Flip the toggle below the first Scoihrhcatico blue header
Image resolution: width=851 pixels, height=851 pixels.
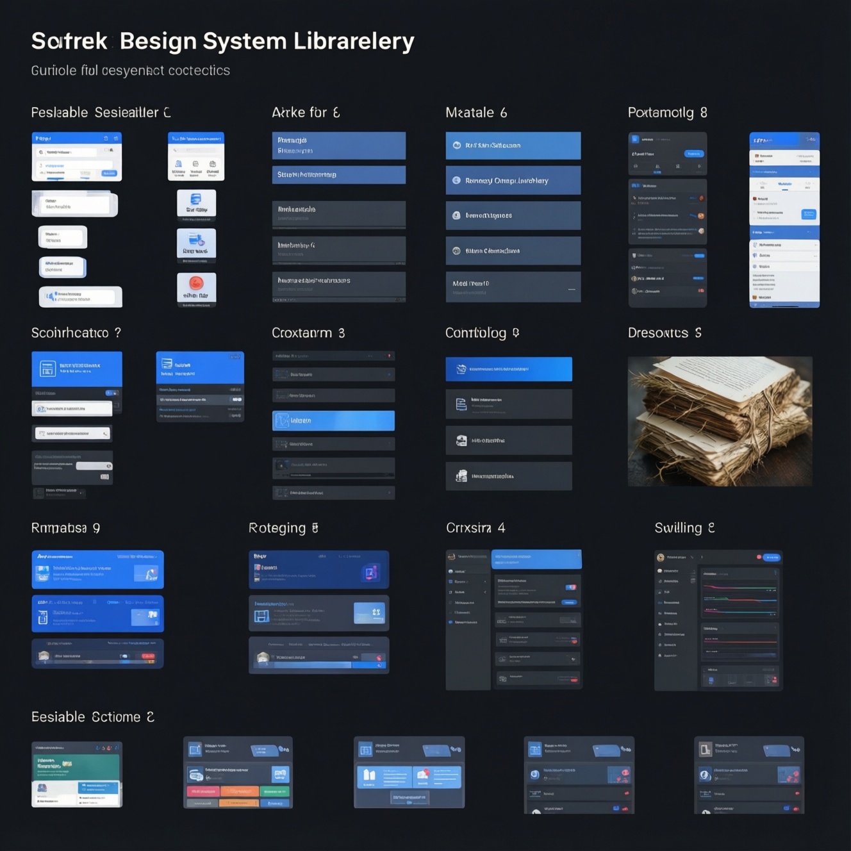(112, 393)
